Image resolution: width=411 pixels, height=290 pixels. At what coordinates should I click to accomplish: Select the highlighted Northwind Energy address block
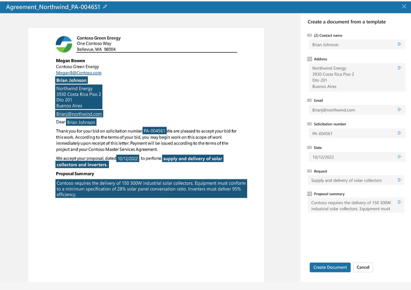(79, 97)
